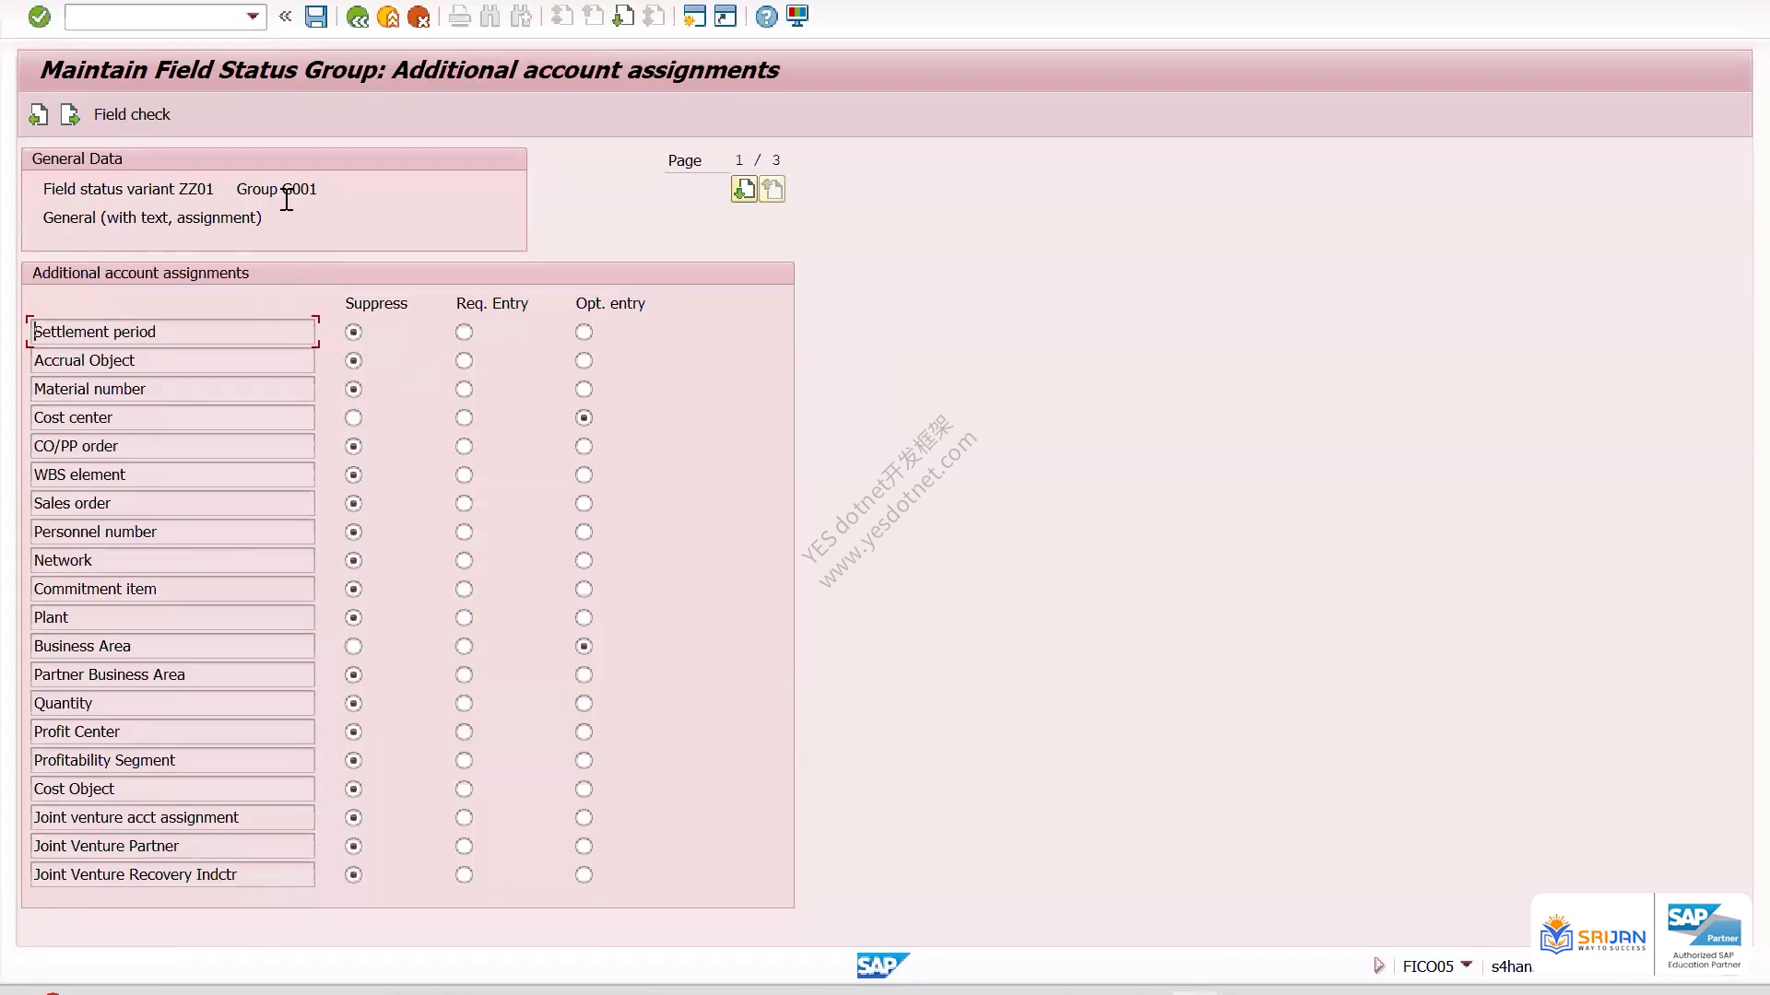Go to next page icon under Page indicator
This screenshot has height=995, width=1770.
coord(744,189)
